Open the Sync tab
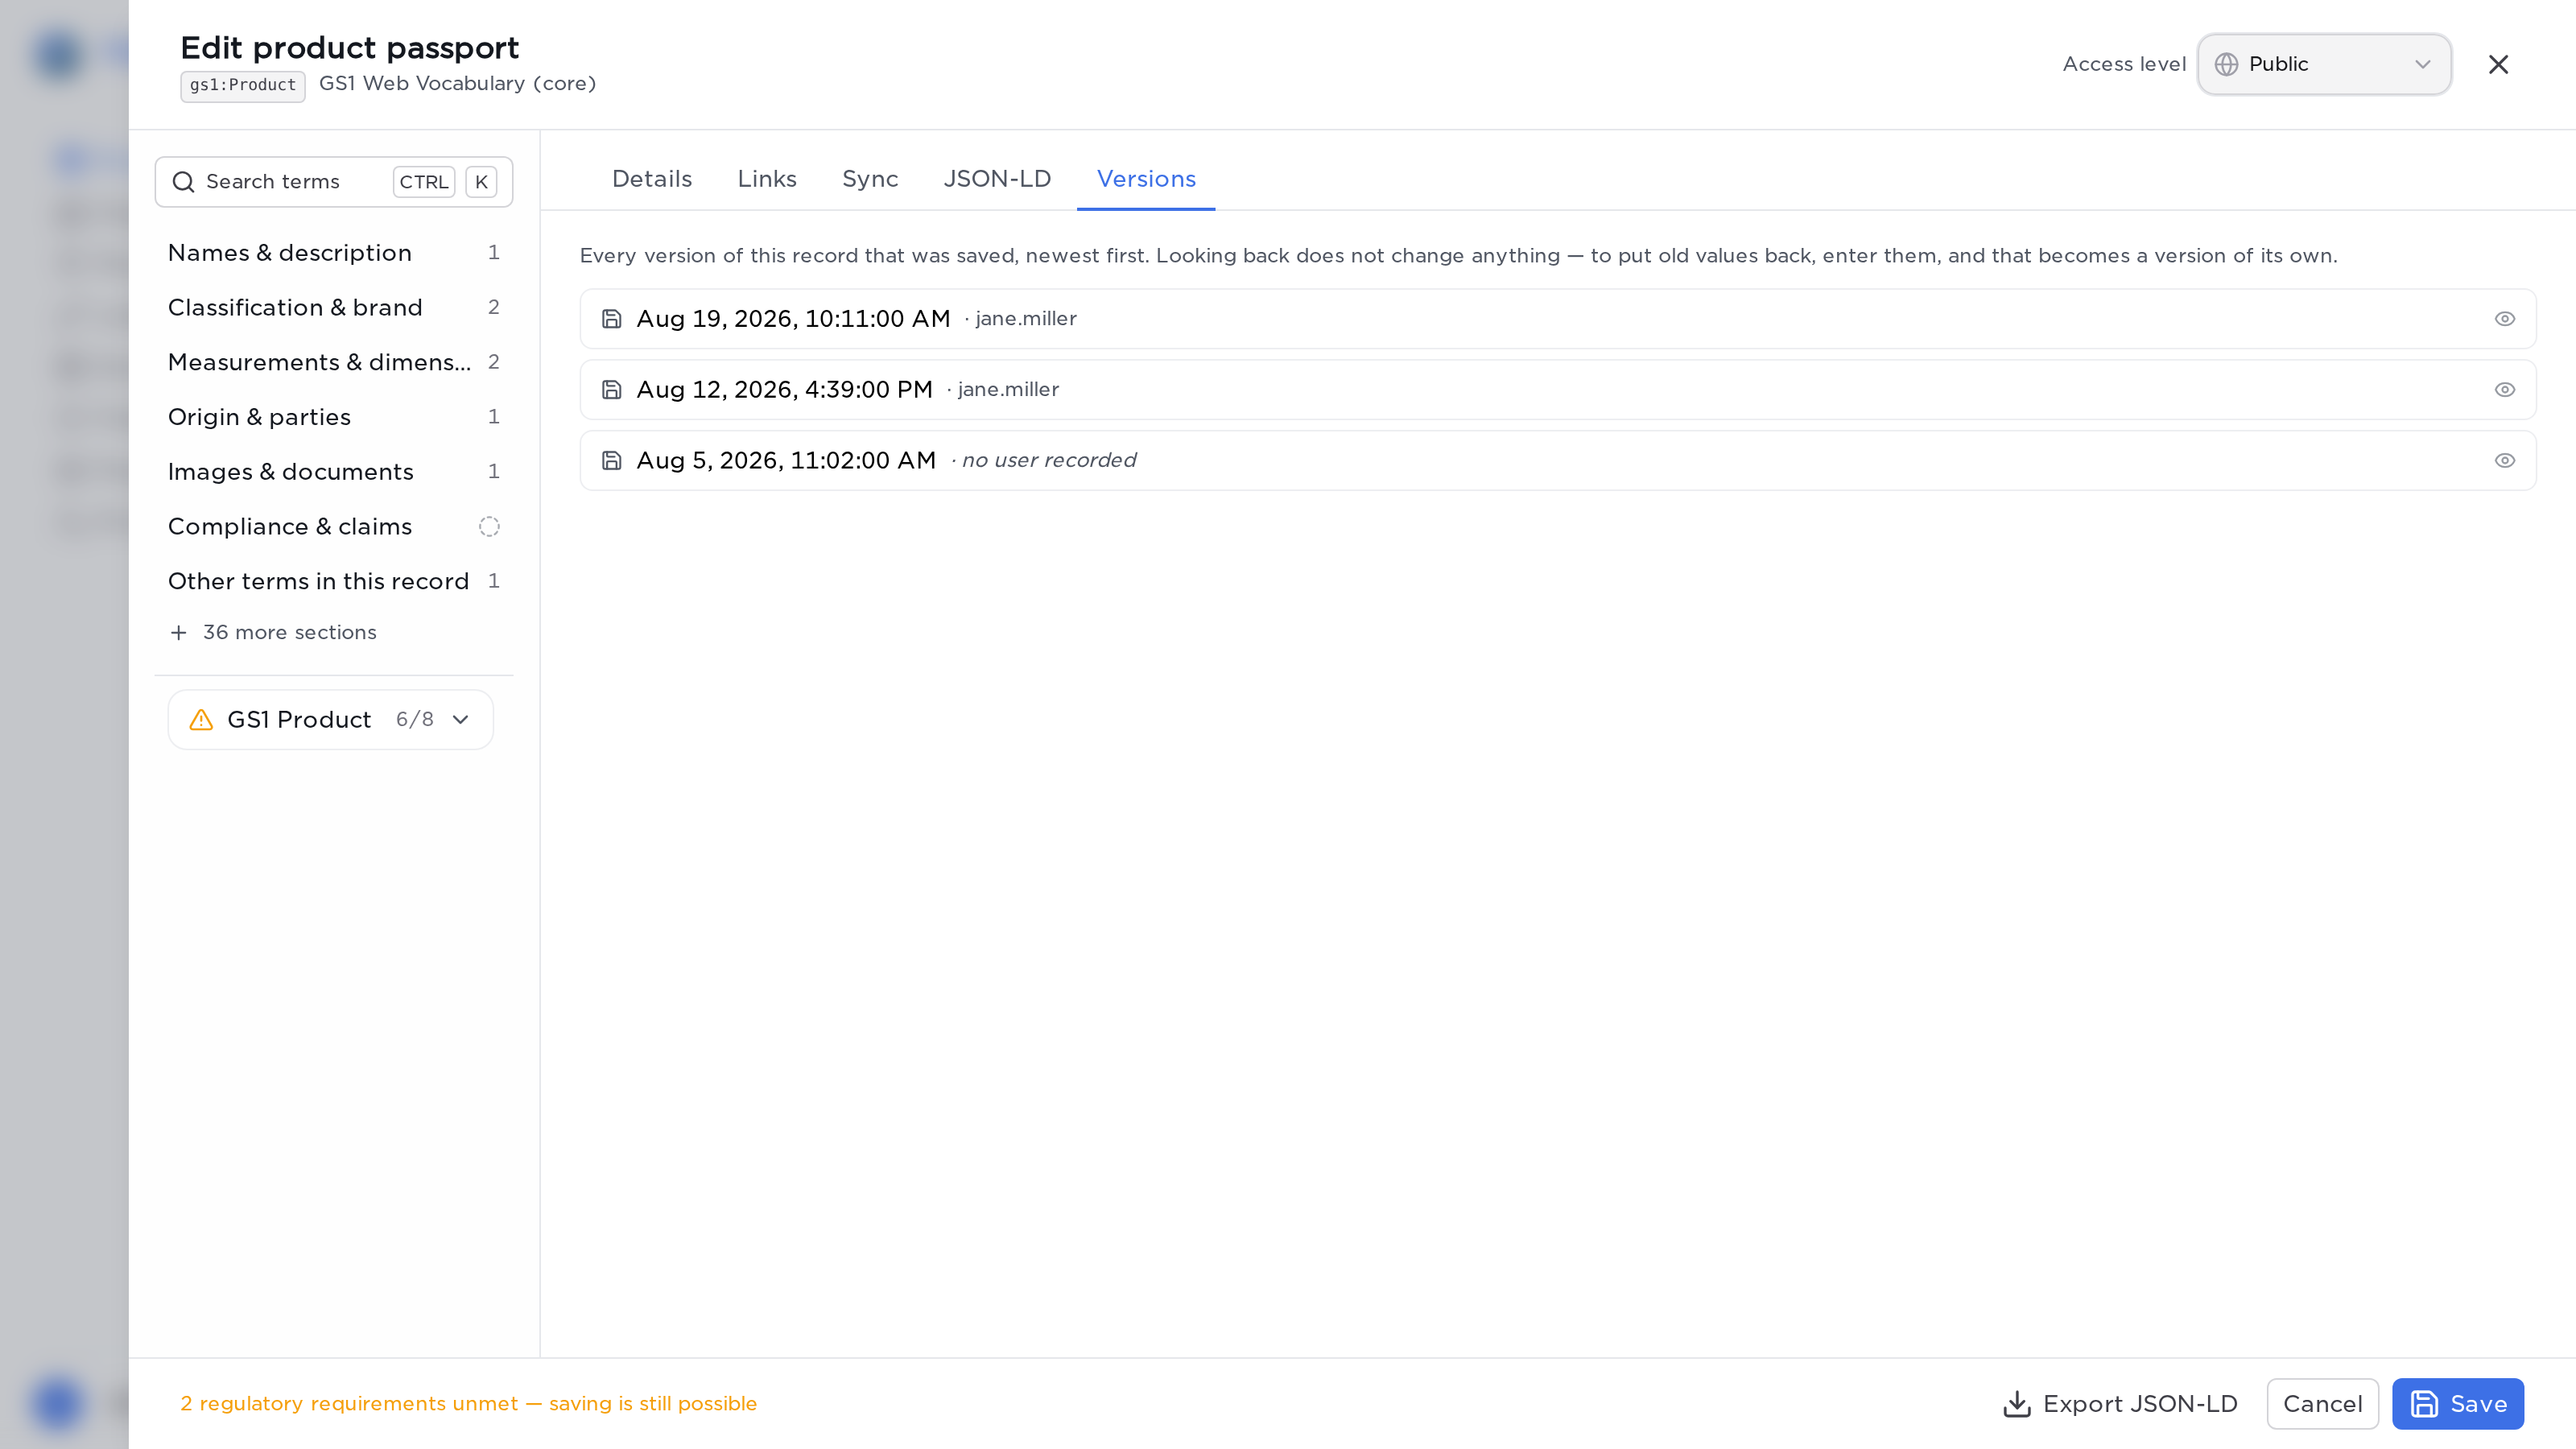2576x1449 pixels. pyautogui.click(x=870, y=179)
